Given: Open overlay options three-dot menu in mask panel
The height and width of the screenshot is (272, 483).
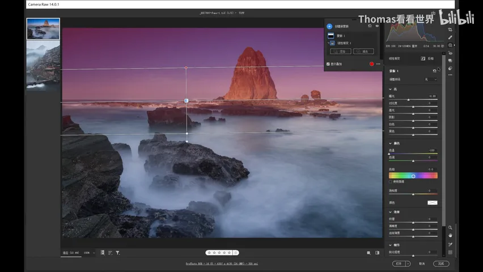Looking at the screenshot, I should pos(378,64).
